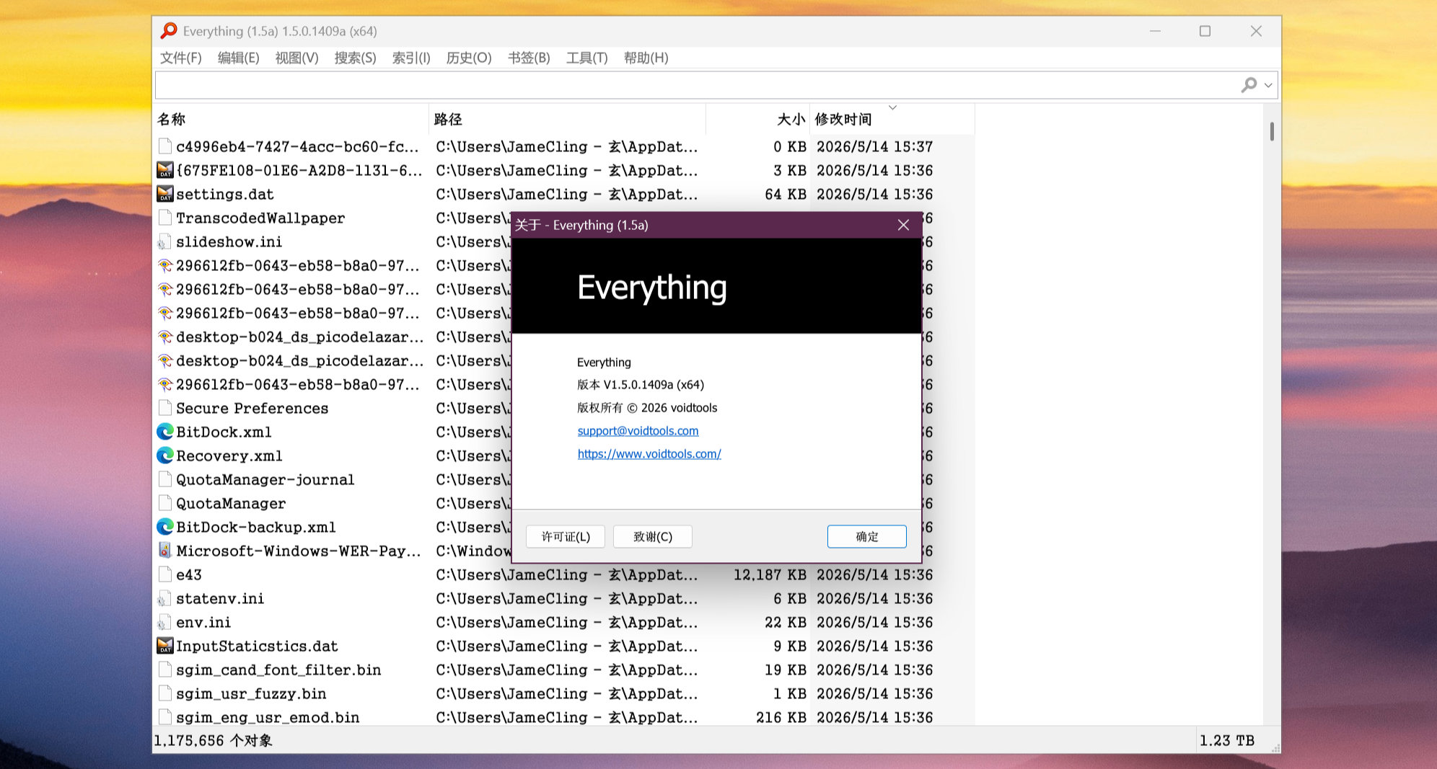Viewport: 1437px width, 769px height.
Task: Click the c4996eb4-7427 file icon
Action: tap(165, 146)
